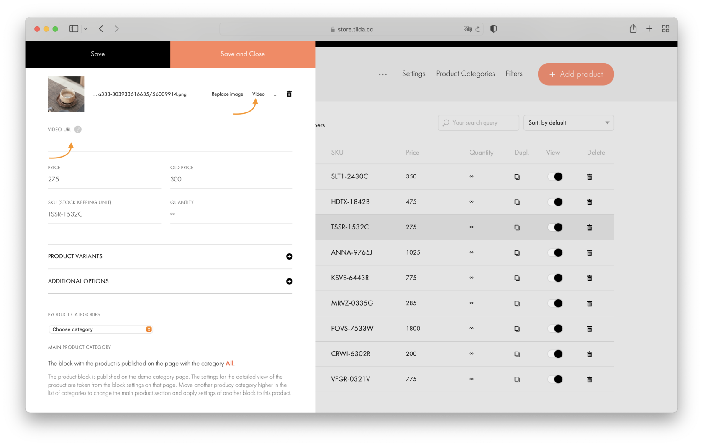
Task: Open the Sort by default dropdown
Action: point(569,123)
